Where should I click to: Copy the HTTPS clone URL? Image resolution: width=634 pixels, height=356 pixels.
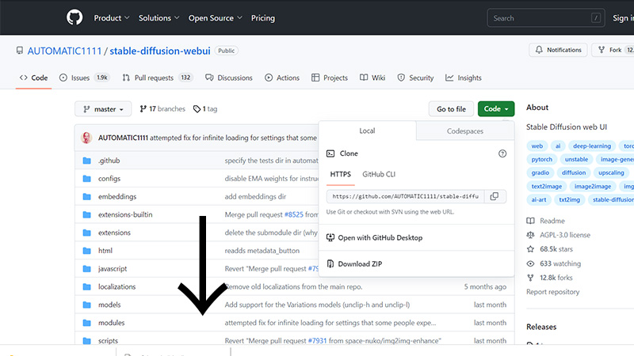tap(494, 196)
